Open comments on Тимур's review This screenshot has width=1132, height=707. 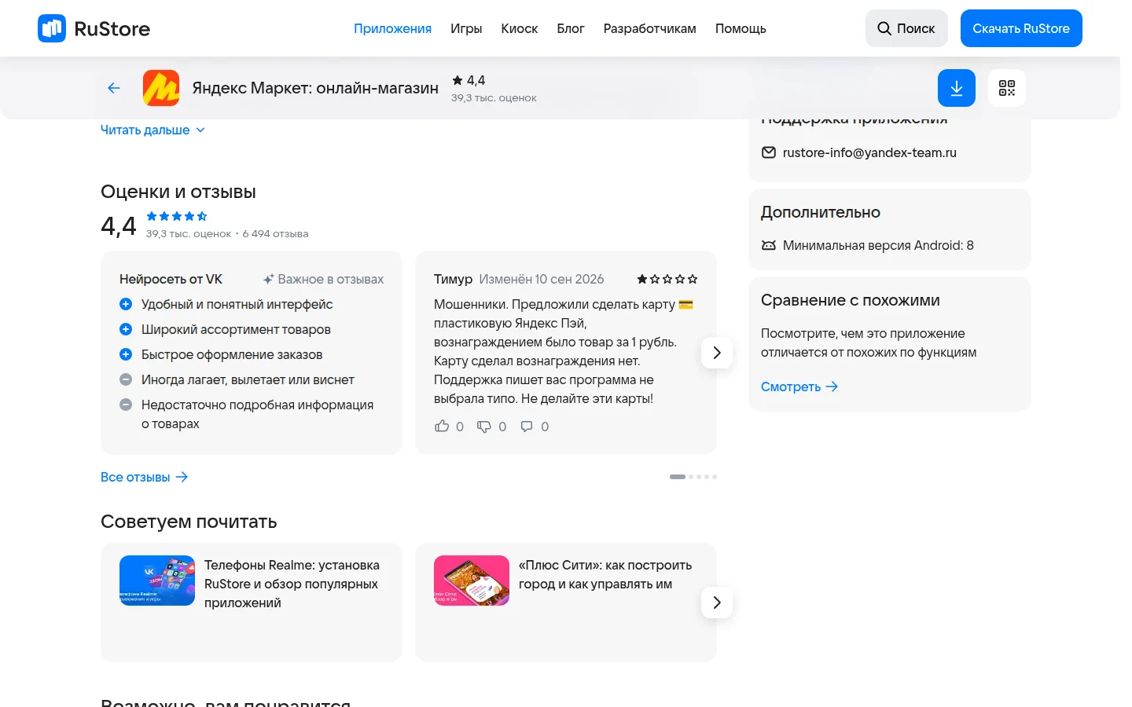[527, 426]
